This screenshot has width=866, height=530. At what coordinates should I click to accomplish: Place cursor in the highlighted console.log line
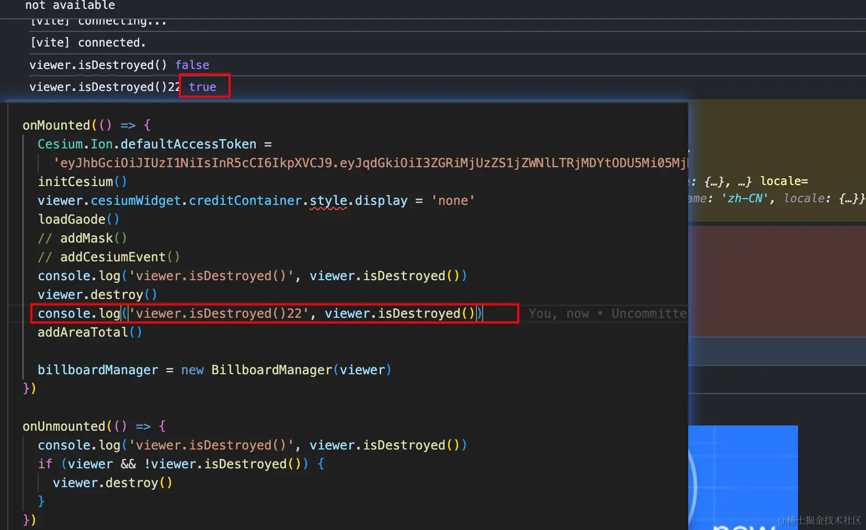[x=261, y=313]
